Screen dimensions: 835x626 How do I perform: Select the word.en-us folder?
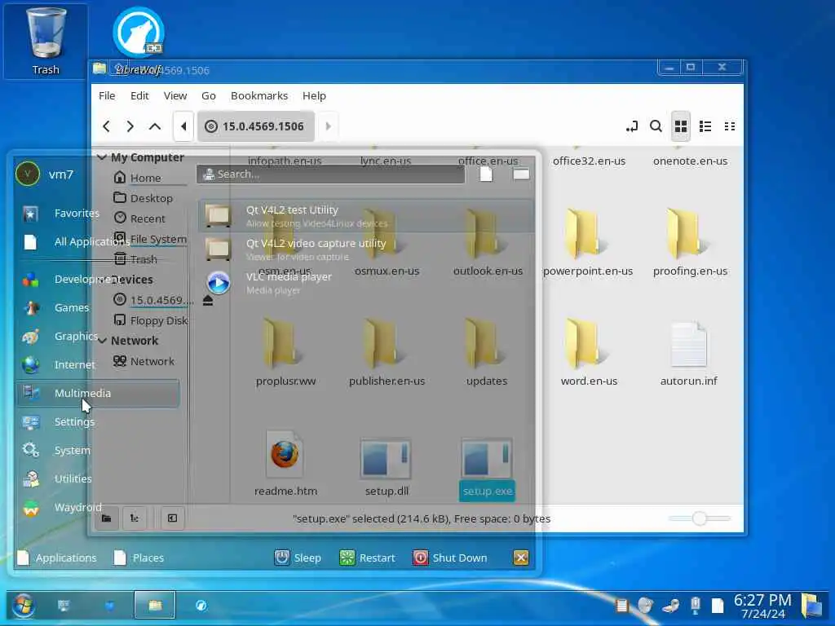(589, 352)
